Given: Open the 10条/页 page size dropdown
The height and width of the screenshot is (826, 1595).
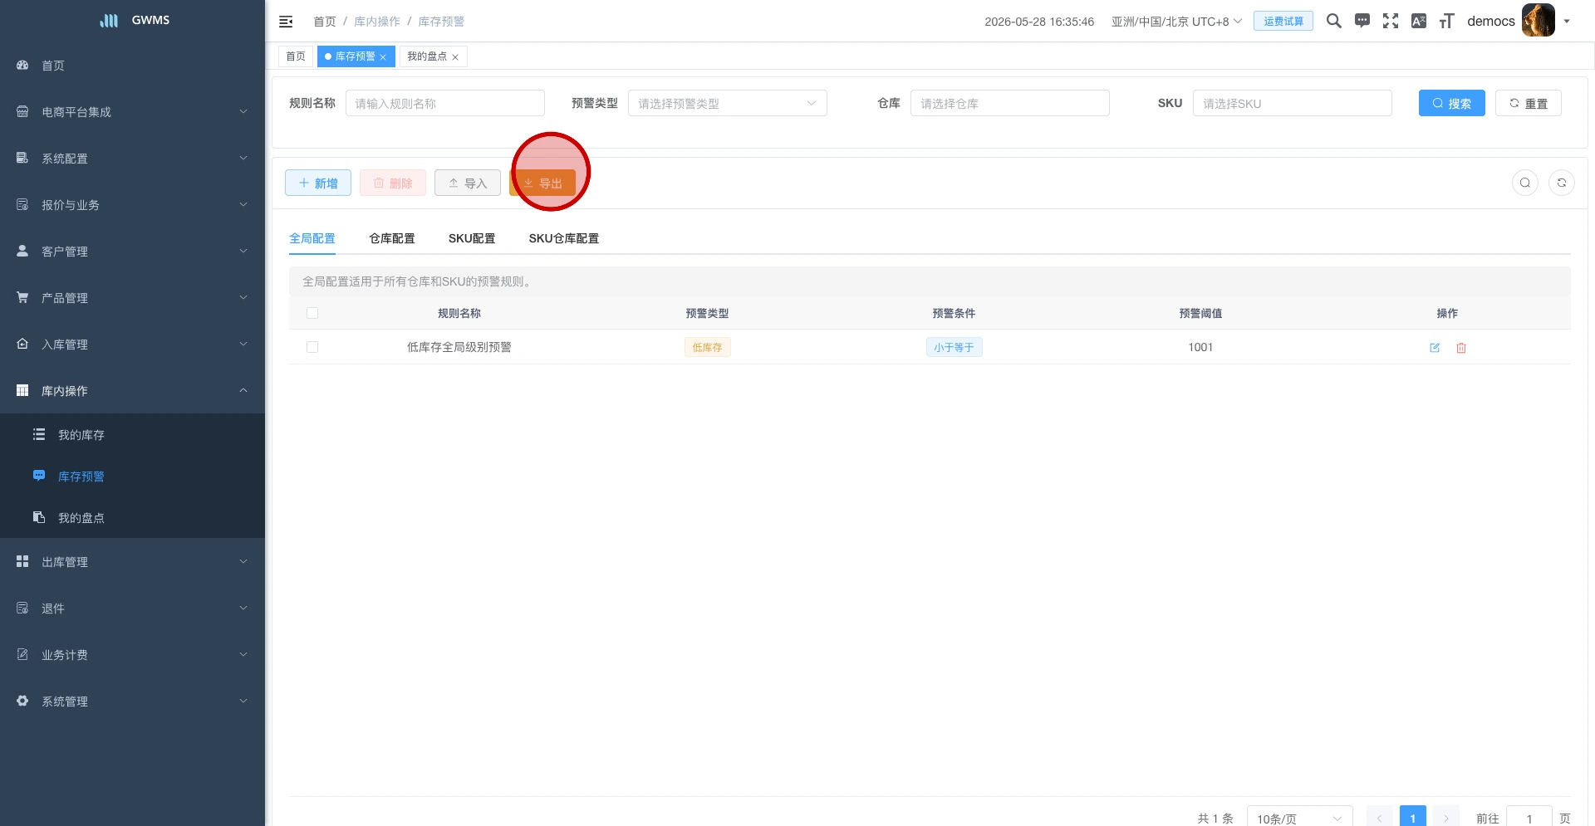Looking at the screenshot, I should coord(1299,818).
